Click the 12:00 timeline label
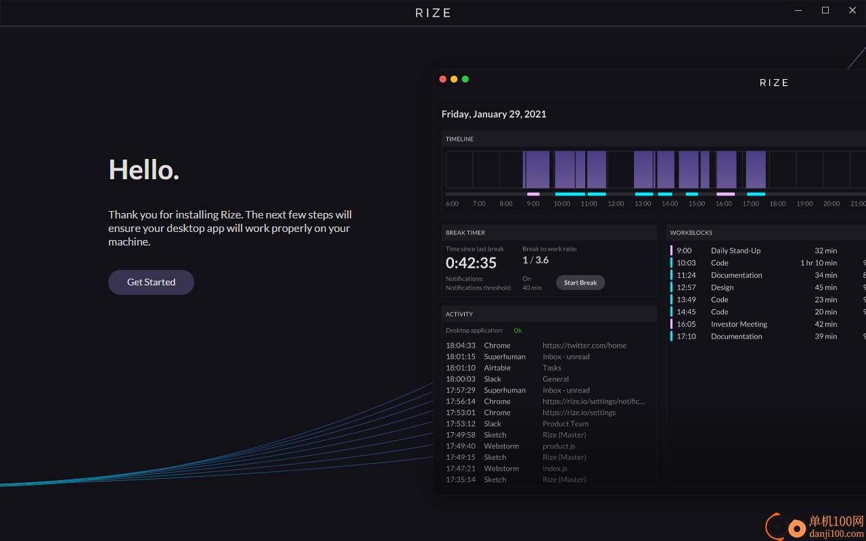The width and height of the screenshot is (866, 541). pos(616,204)
